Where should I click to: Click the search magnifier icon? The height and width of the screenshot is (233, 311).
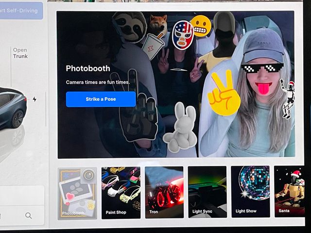pos(29,216)
